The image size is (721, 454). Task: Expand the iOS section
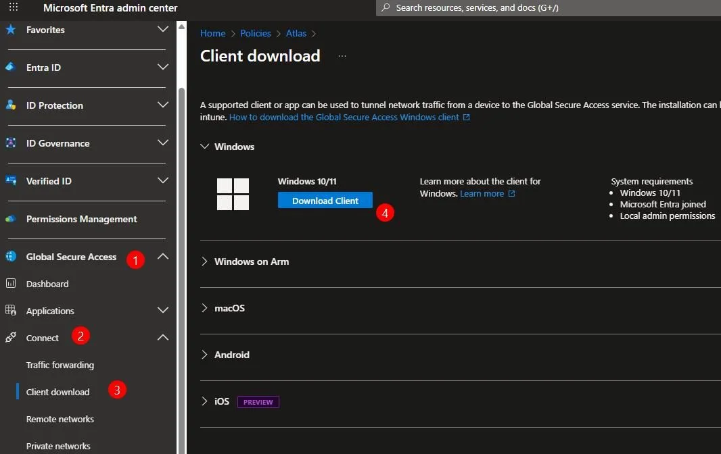point(205,401)
